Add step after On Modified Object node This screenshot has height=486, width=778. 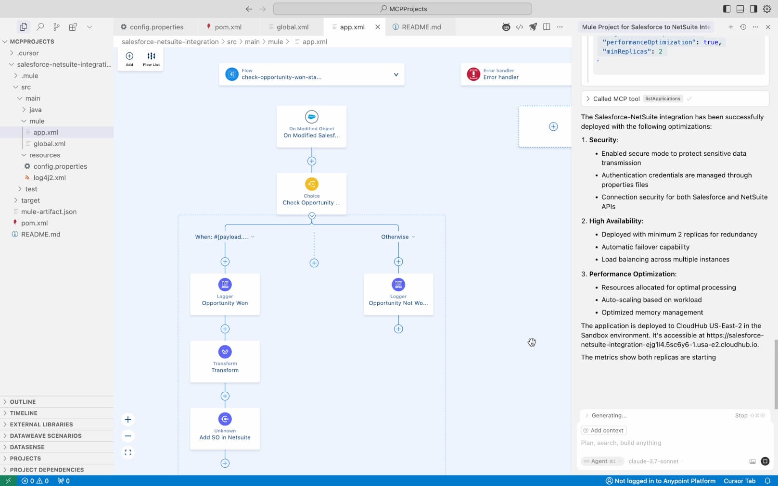point(312,161)
